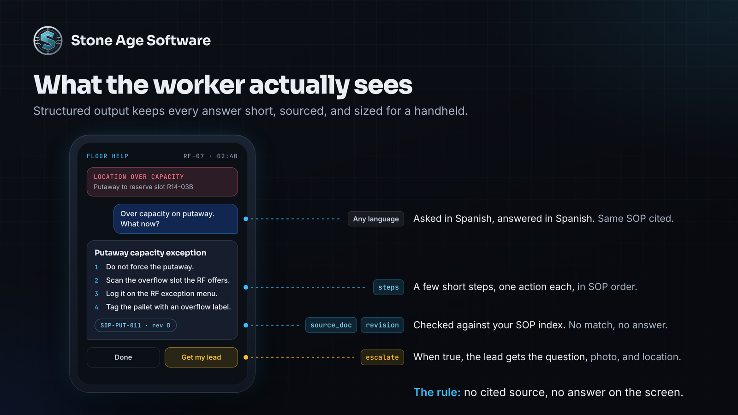Click the 'steps' field tag
Viewport: 738px width, 415px height.
[x=388, y=287]
